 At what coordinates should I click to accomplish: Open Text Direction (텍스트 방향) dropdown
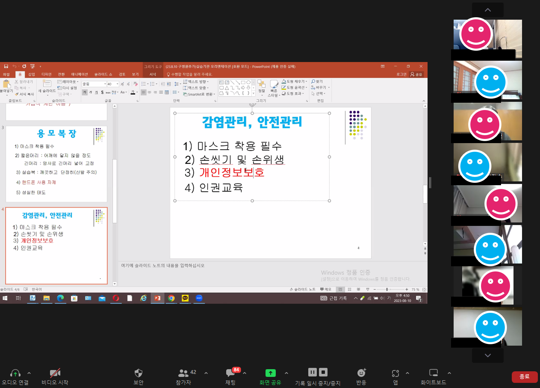point(196,82)
